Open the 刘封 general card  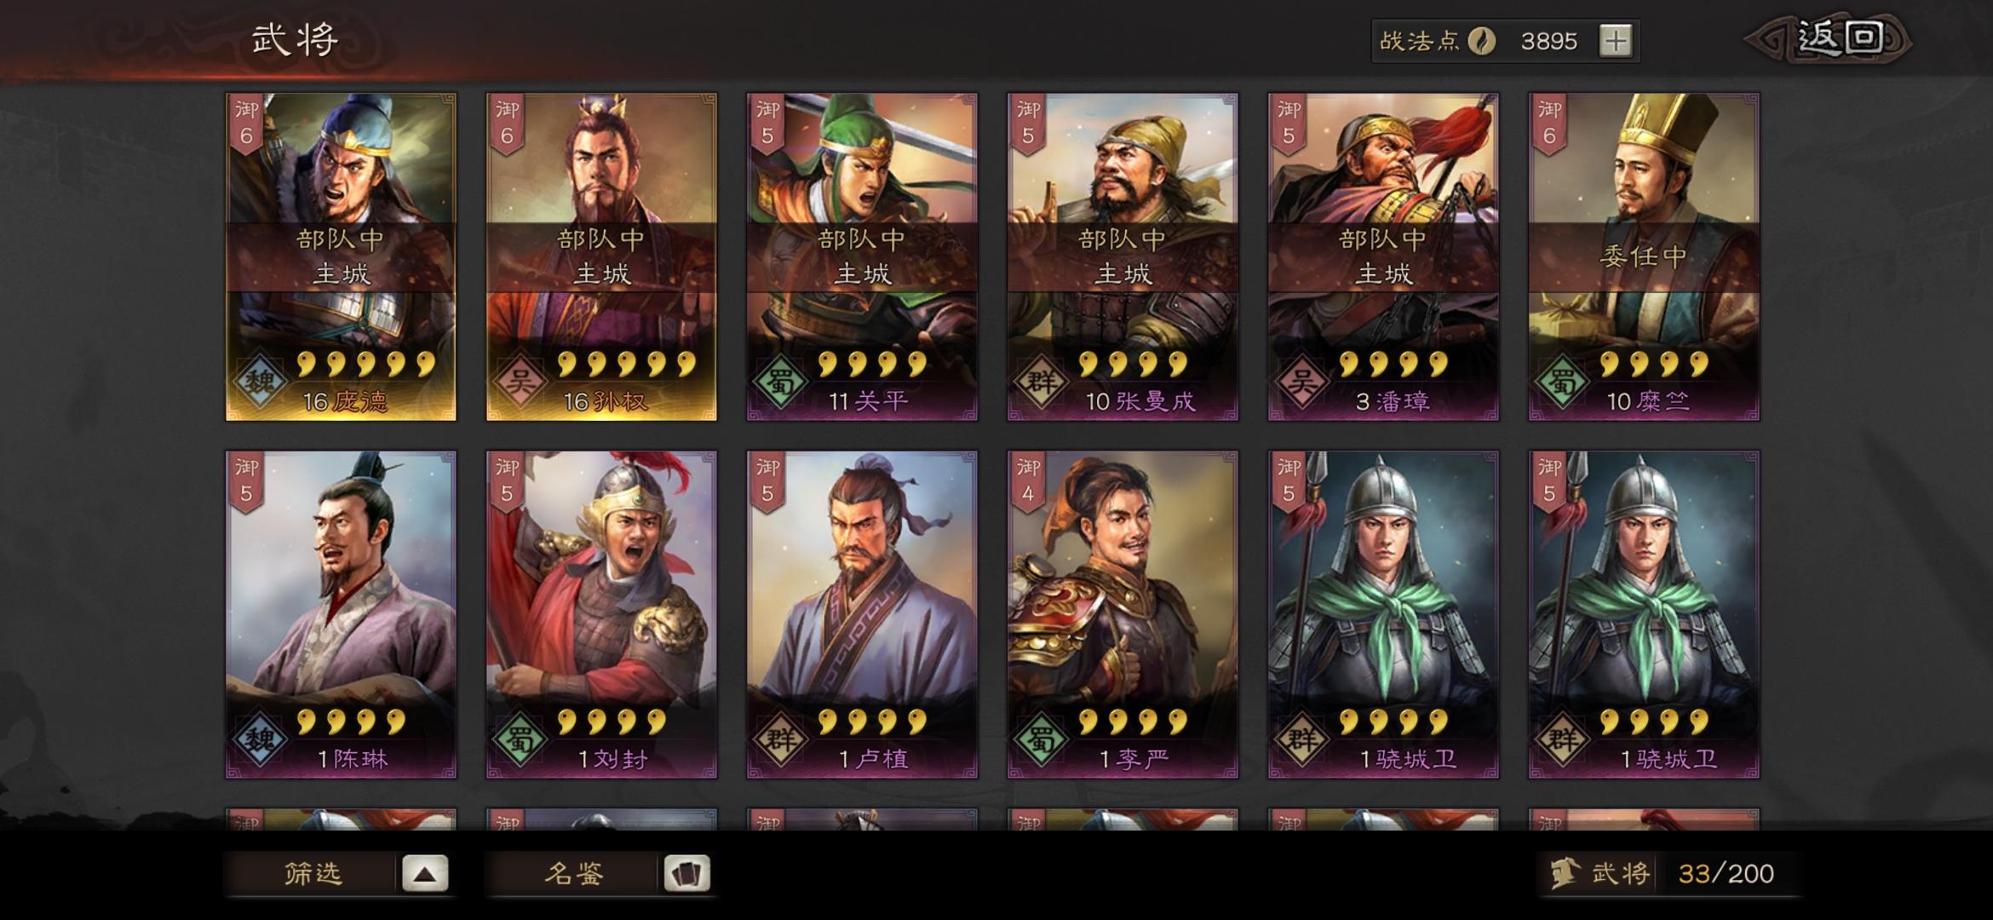click(601, 614)
